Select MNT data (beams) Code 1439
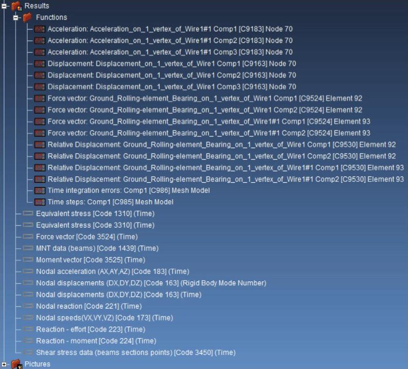Image resolution: width=408 pixels, height=369 pixels. (97, 249)
